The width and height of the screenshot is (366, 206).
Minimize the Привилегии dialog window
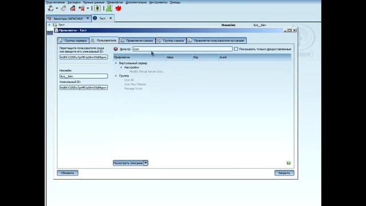[x=285, y=30]
